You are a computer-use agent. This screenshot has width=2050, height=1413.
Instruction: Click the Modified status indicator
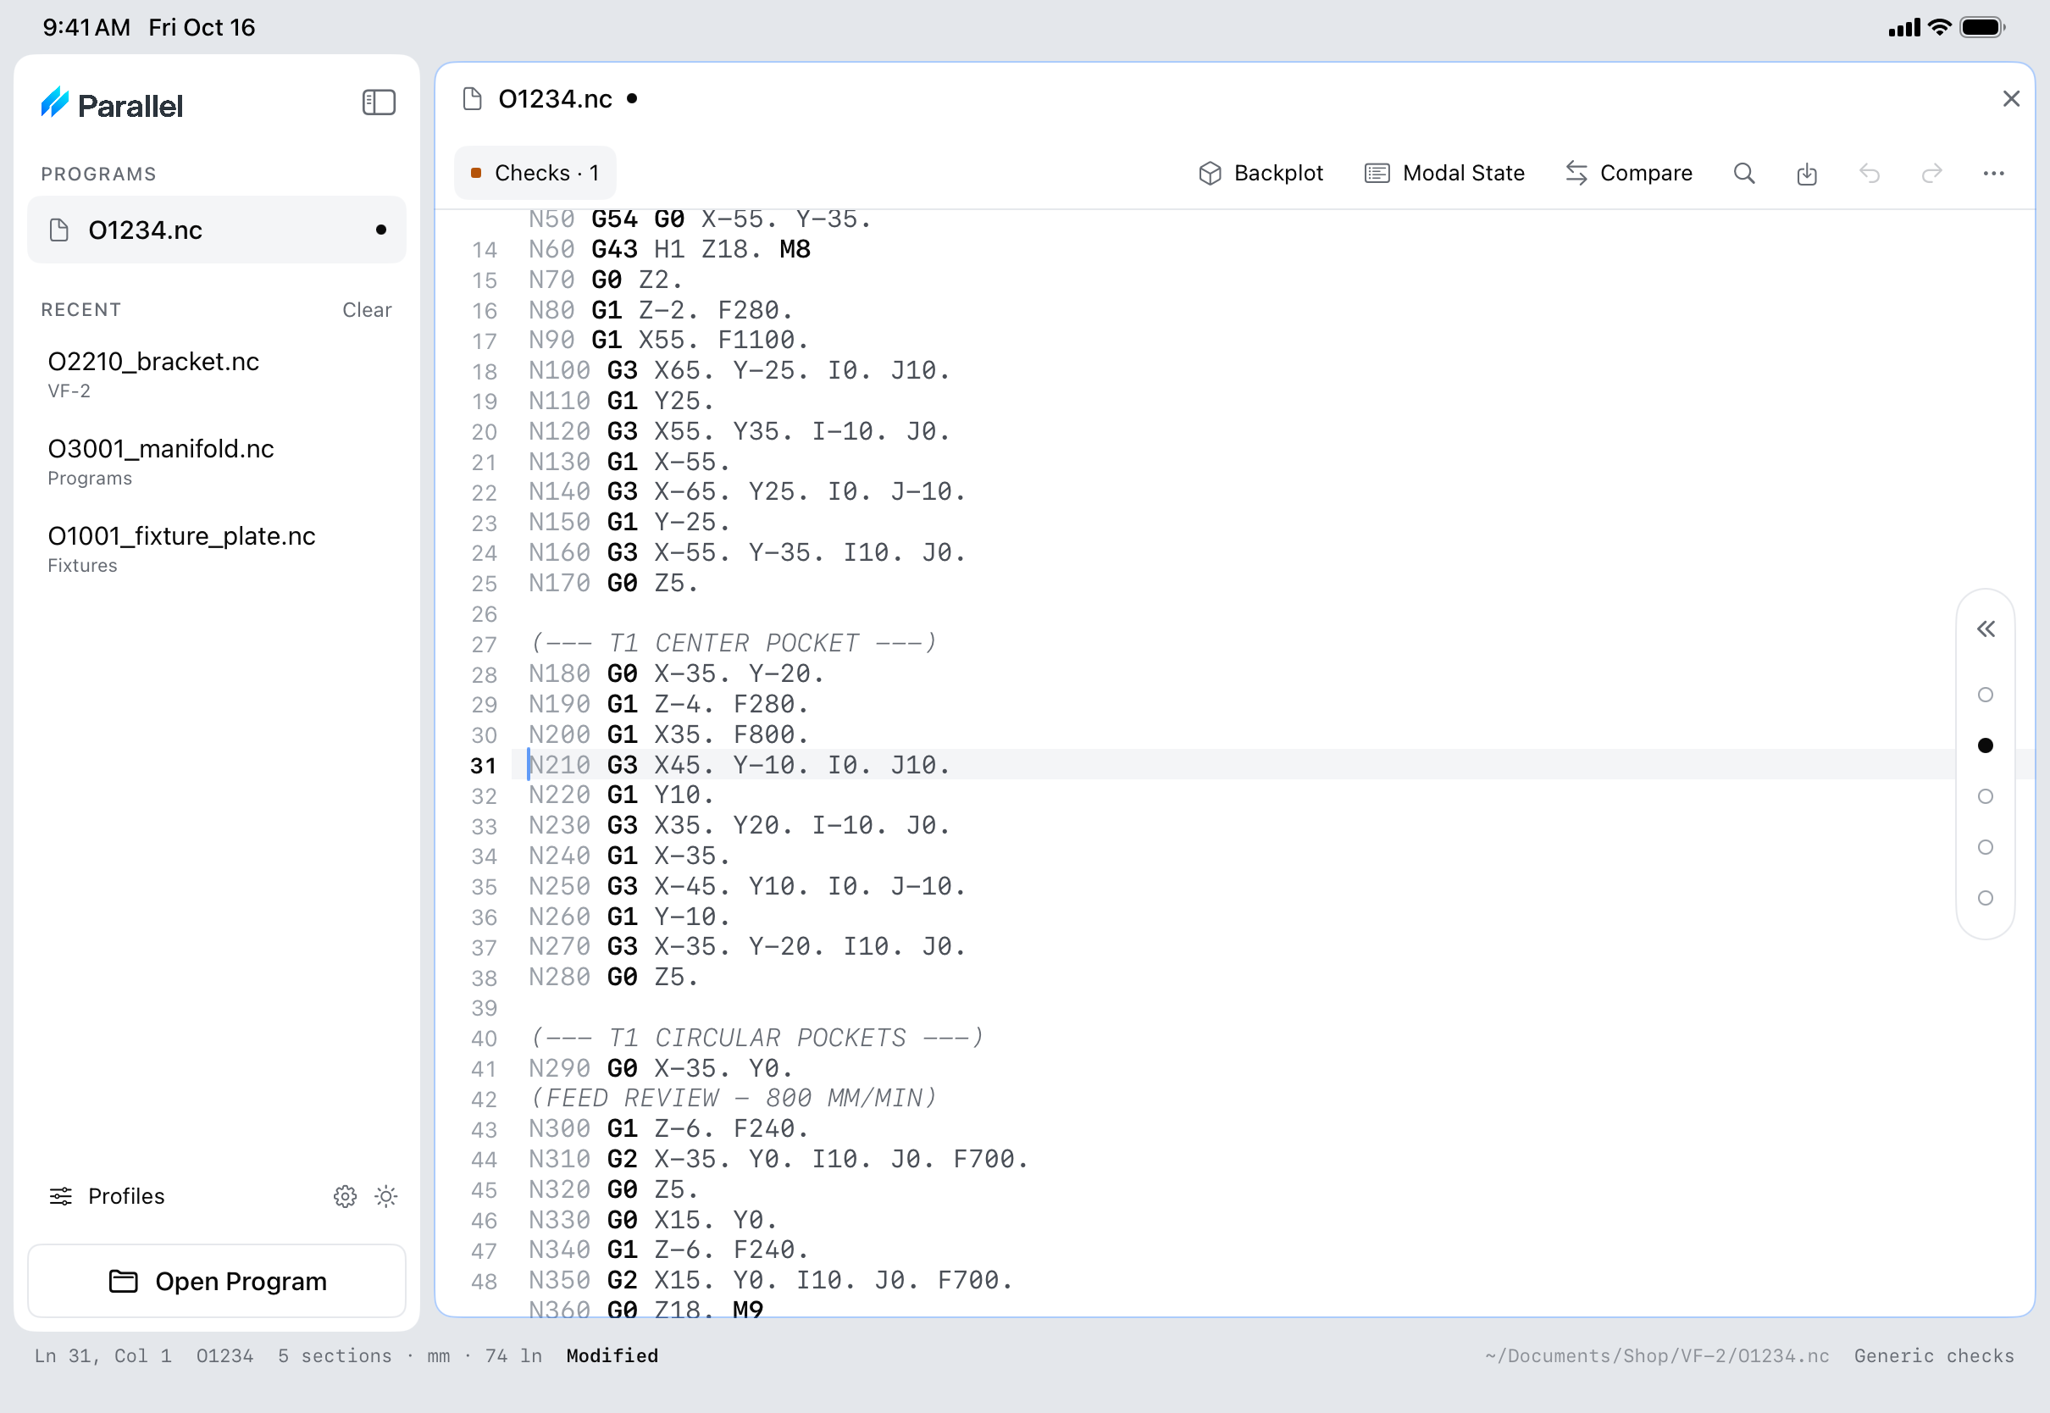pos(612,1355)
